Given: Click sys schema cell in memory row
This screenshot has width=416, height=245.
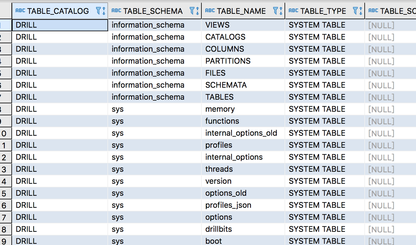Looking at the screenshot, I should pyautogui.click(x=155, y=109).
